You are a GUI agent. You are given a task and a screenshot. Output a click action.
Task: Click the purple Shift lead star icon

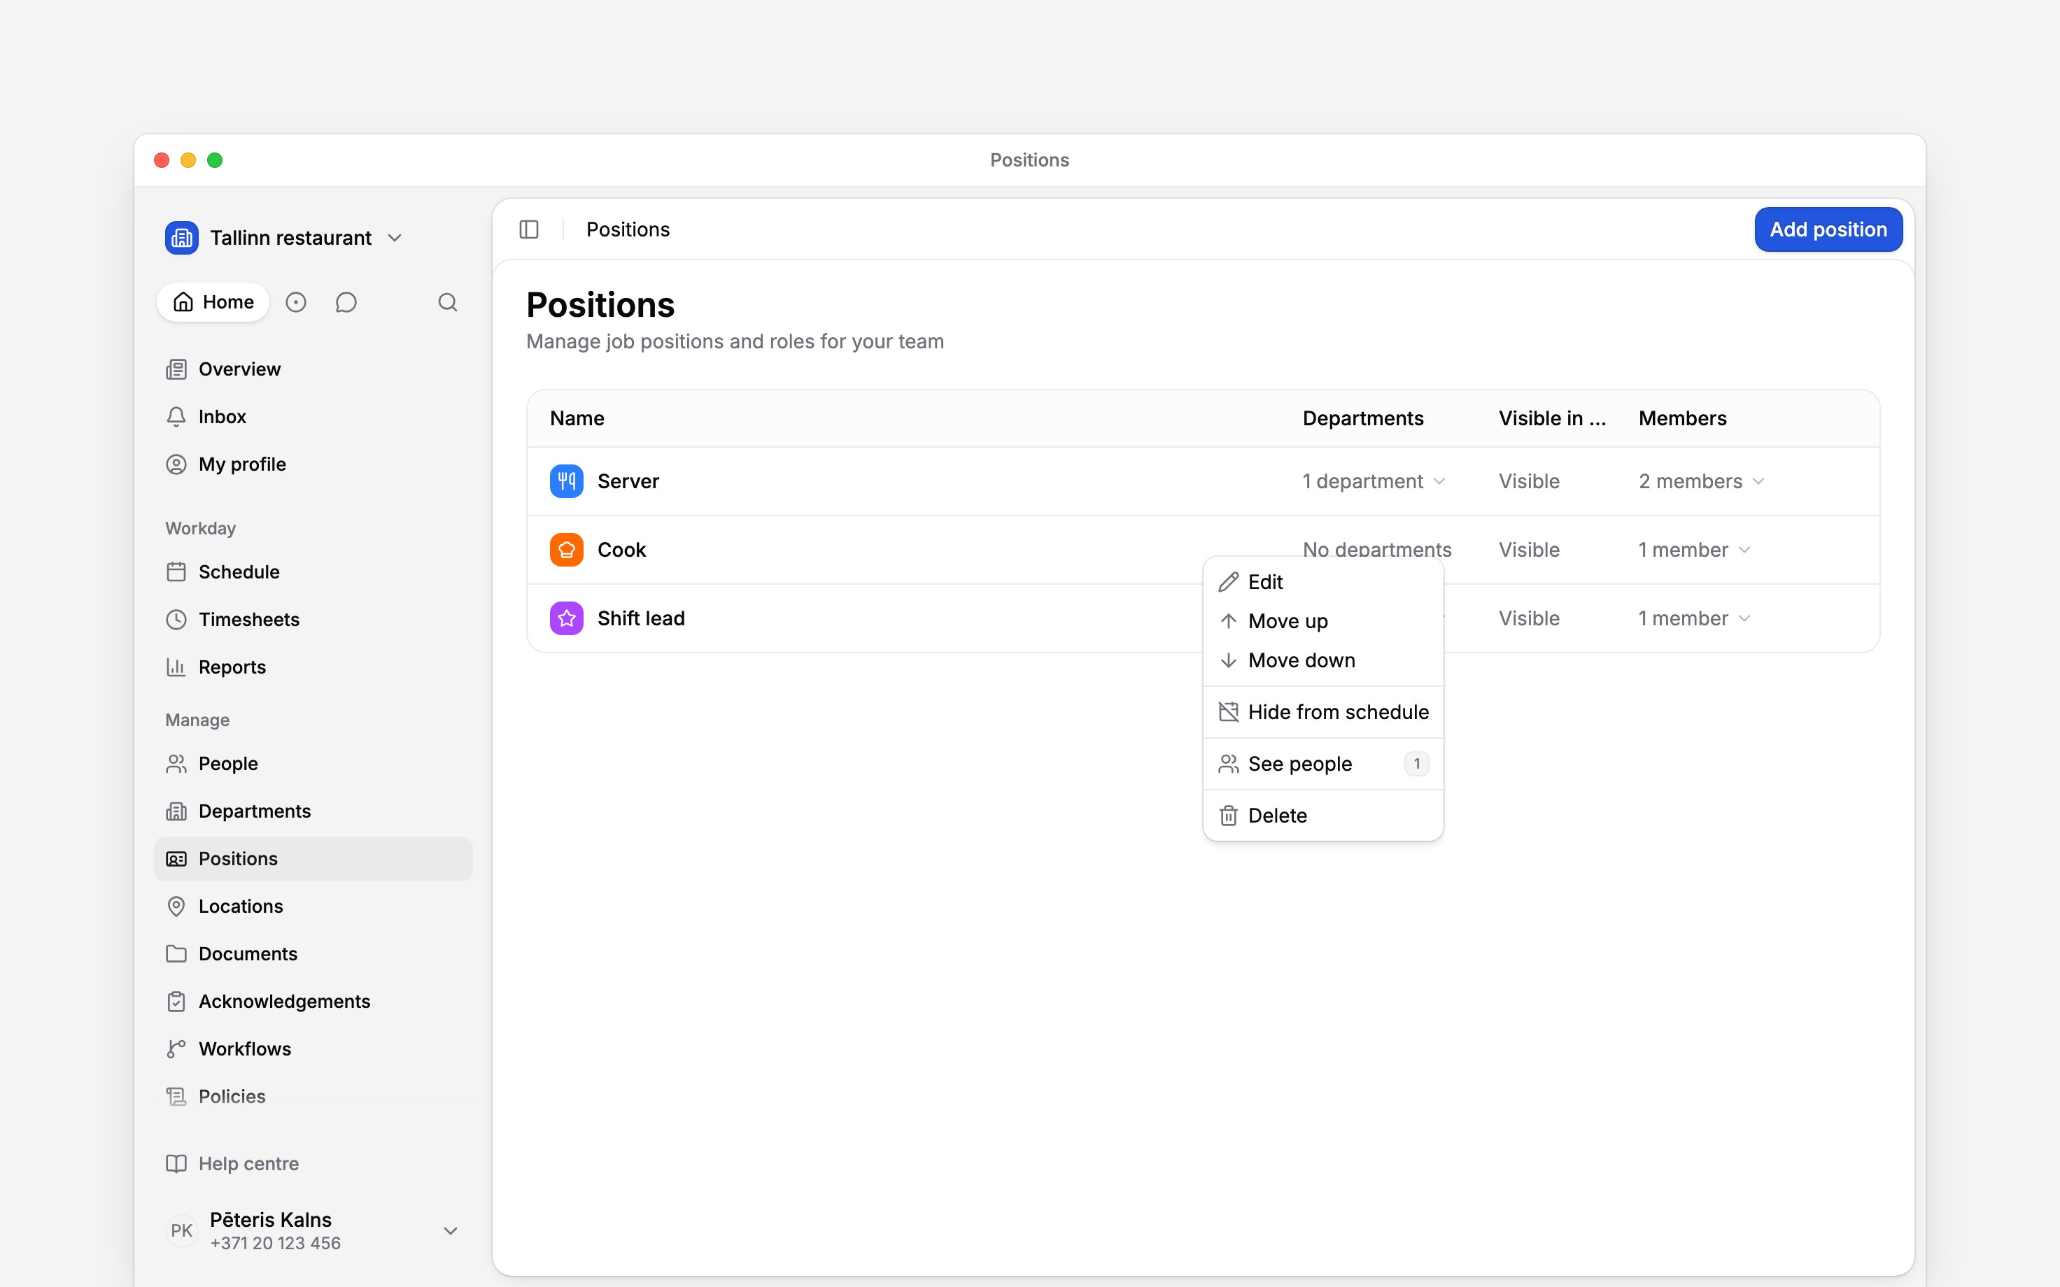[566, 618]
